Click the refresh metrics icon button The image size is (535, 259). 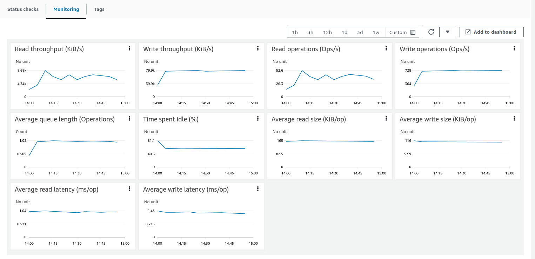coord(431,32)
